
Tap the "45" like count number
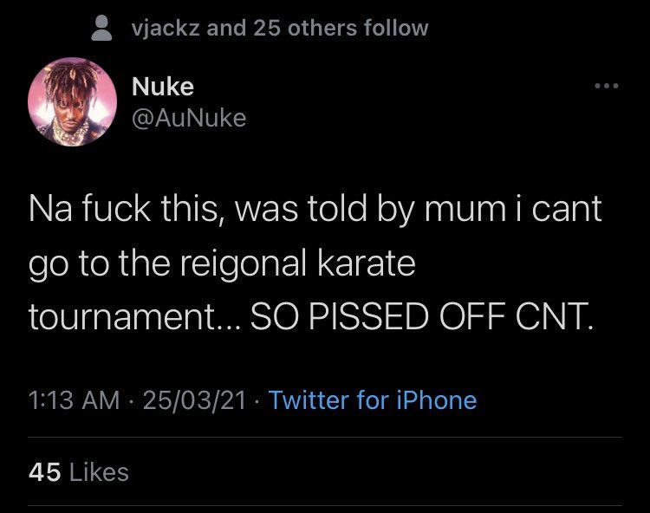tap(44, 472)
